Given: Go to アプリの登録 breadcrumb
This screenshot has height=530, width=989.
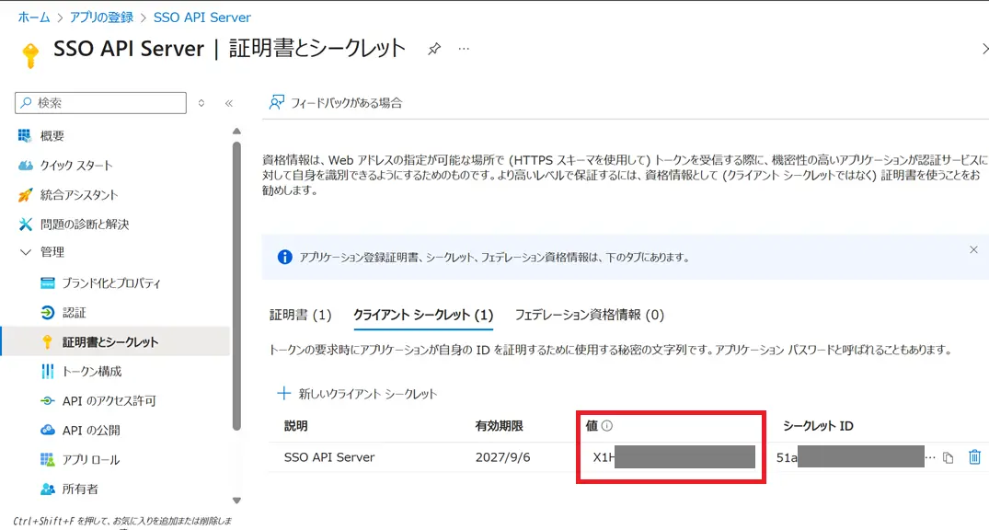Looking at the screenshot, I should tap(101, 17).
